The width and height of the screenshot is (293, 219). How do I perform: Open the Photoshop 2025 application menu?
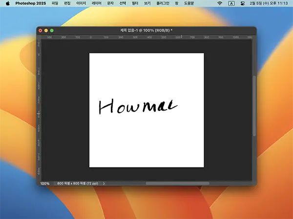click(31, 3)
